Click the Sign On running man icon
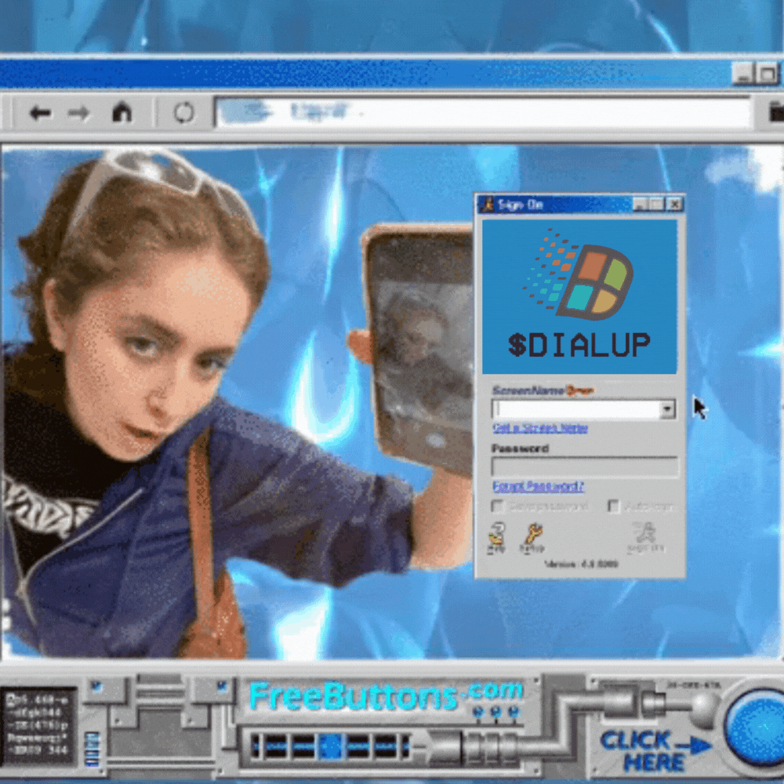The height and width of the screenshot is (784, 784). click(645, 536)
